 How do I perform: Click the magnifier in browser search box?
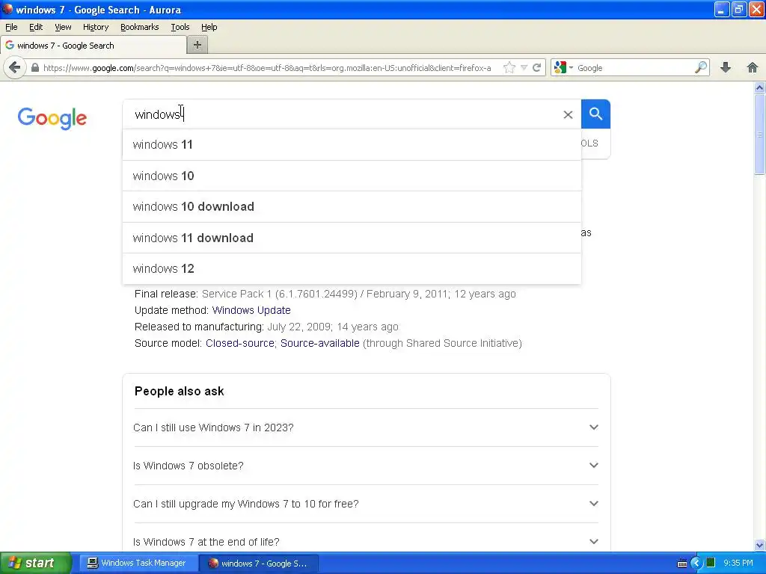click(700, 67)
